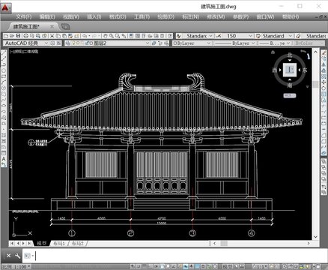The image size is (328, 270).
Task: Select the Line tool in the draw toolbar
Action: coord(4,52)
